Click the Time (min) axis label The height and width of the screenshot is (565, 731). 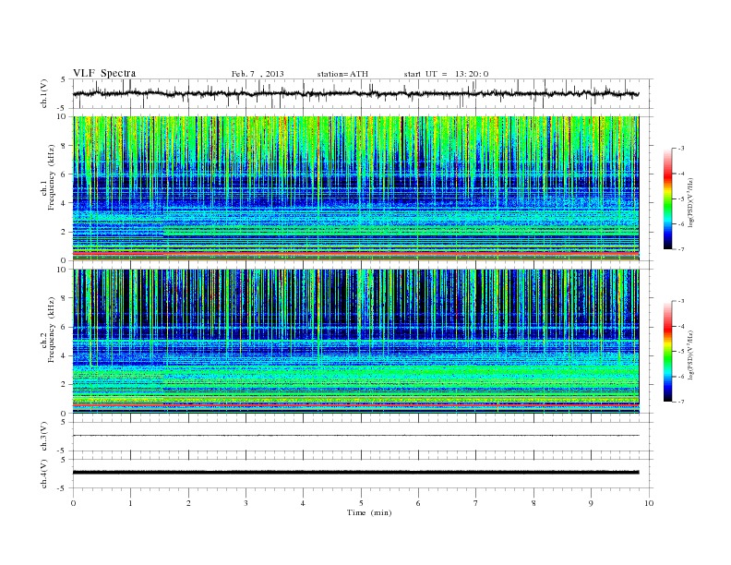(369, 512)
